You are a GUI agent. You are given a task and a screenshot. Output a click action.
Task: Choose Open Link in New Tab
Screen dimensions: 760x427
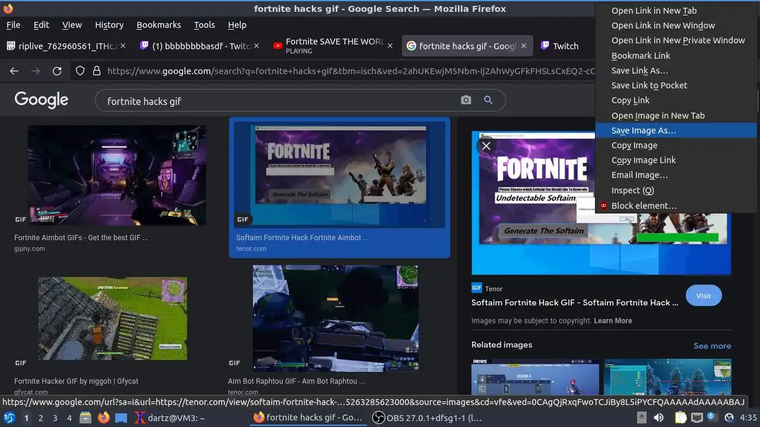[x=676, y=11]
